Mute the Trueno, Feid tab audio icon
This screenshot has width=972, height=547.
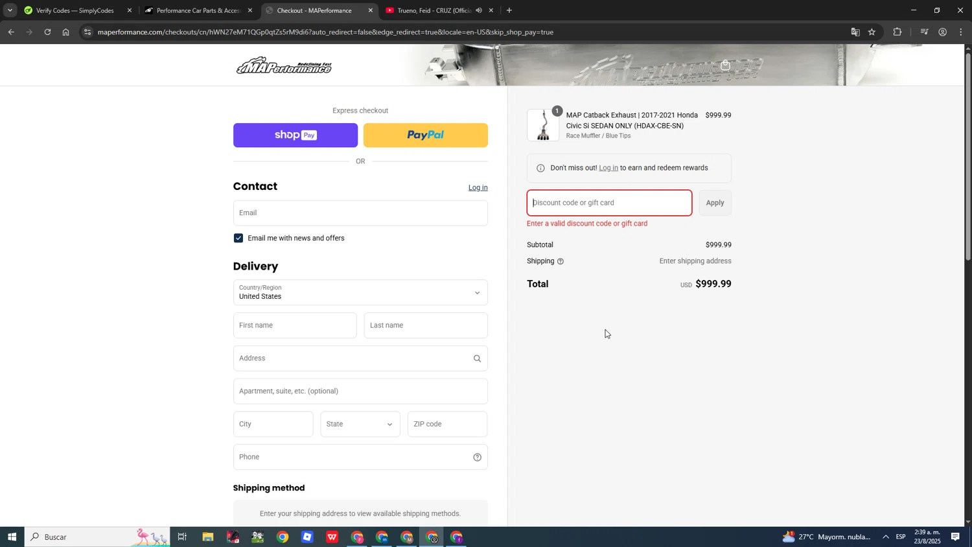coord(479,10)
